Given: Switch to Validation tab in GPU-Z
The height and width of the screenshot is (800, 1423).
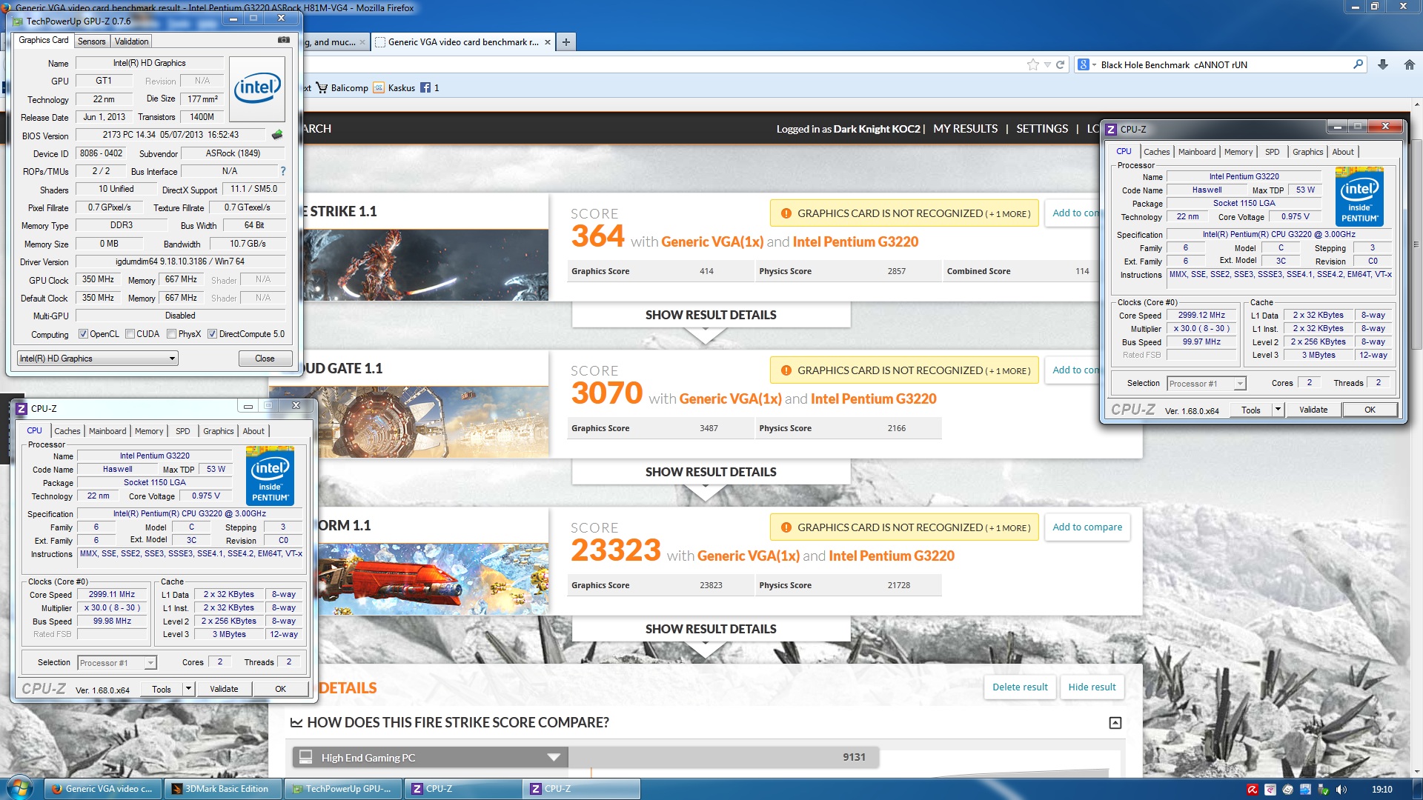Looking at the screenshot, I should 131,41.
